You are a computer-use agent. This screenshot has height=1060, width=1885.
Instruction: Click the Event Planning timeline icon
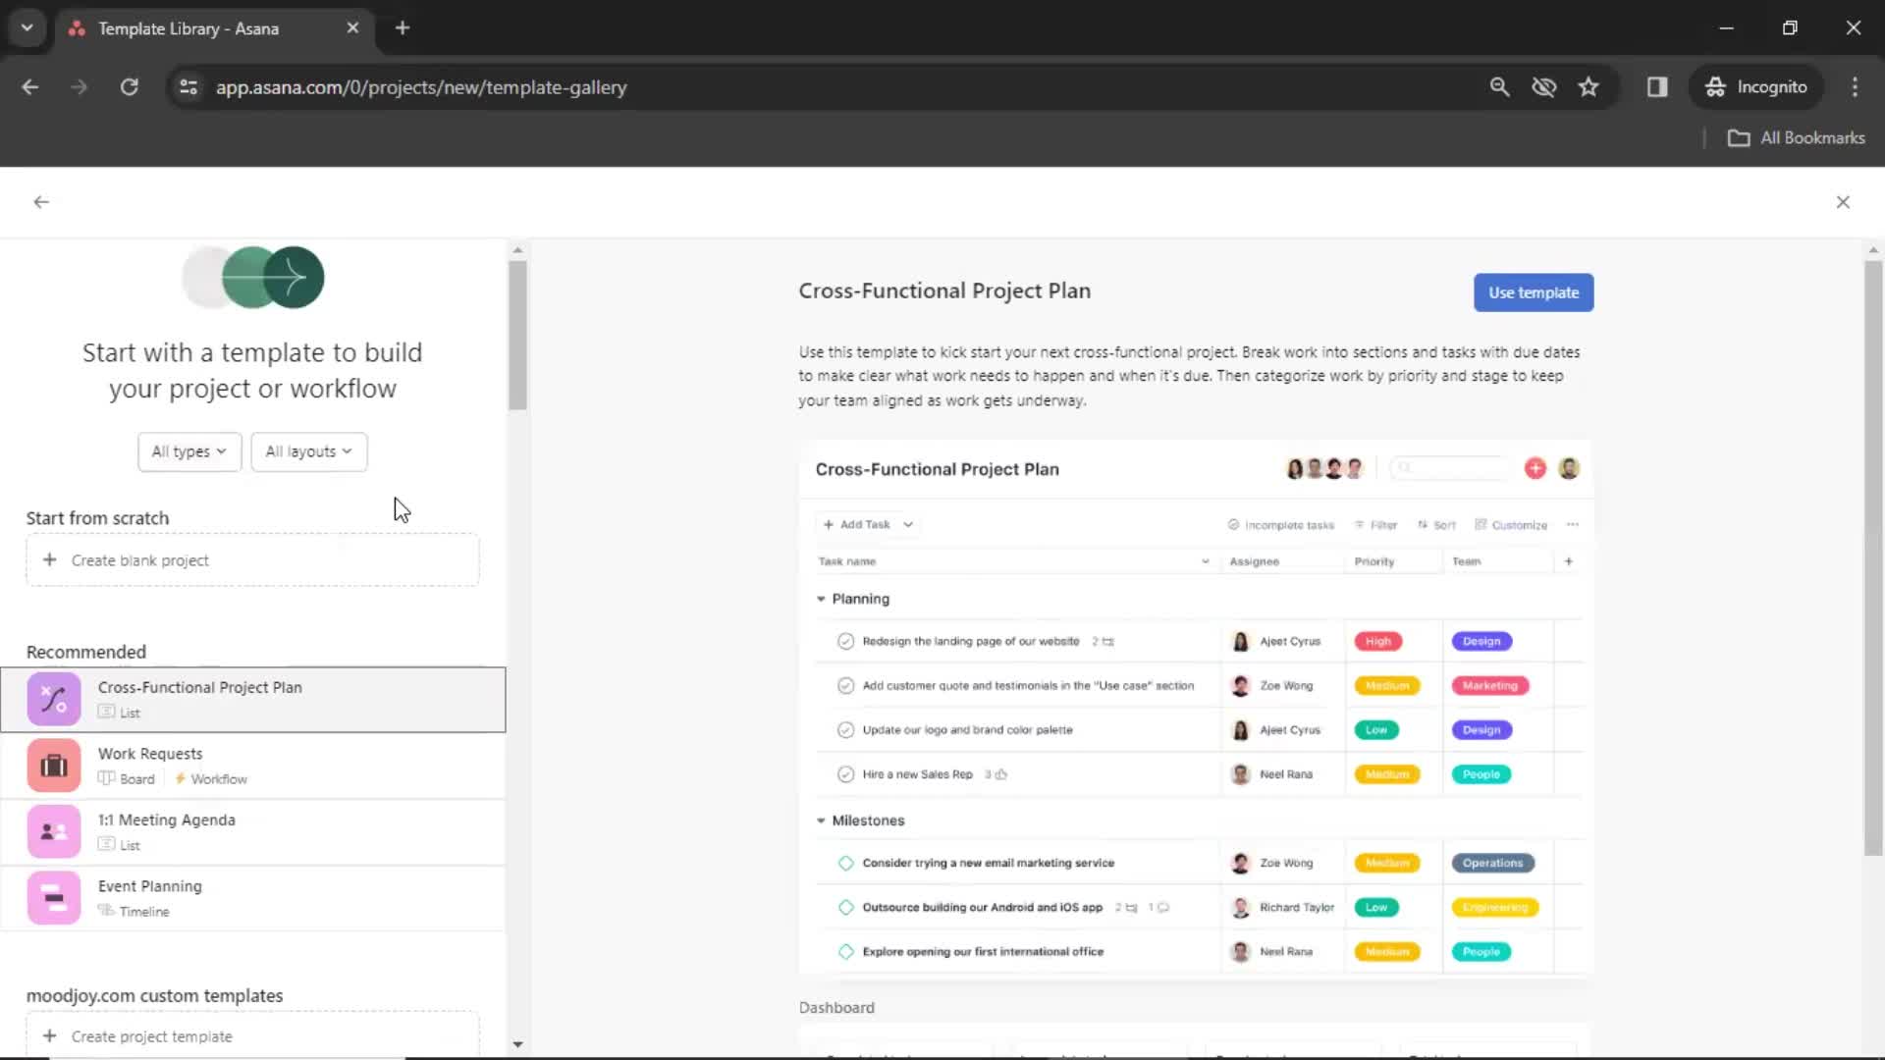tap(54, 898)
